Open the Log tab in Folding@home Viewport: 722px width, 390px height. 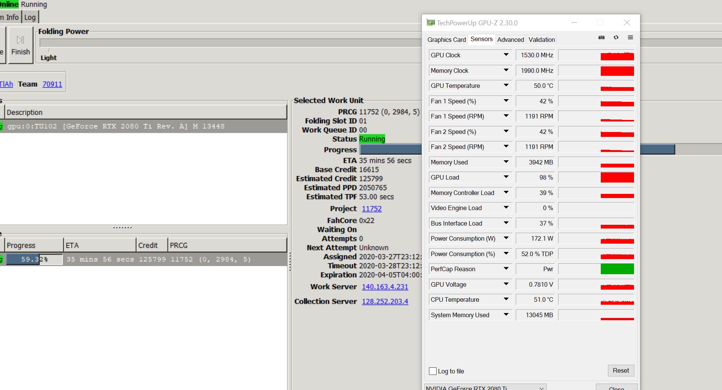[30, 17]
